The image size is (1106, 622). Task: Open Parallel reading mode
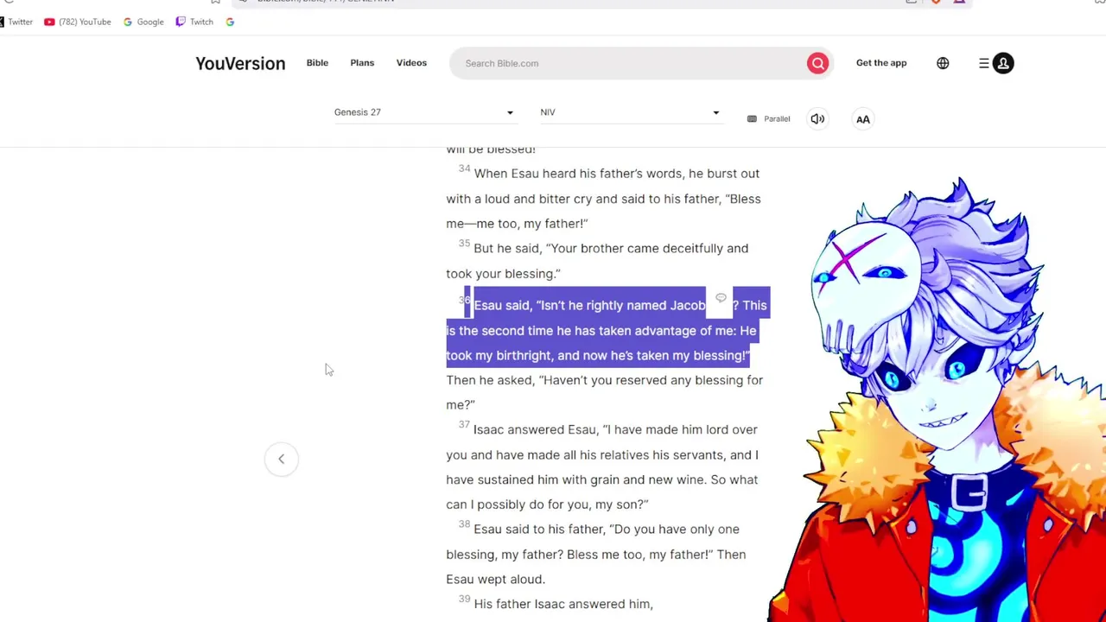point(768,119)
